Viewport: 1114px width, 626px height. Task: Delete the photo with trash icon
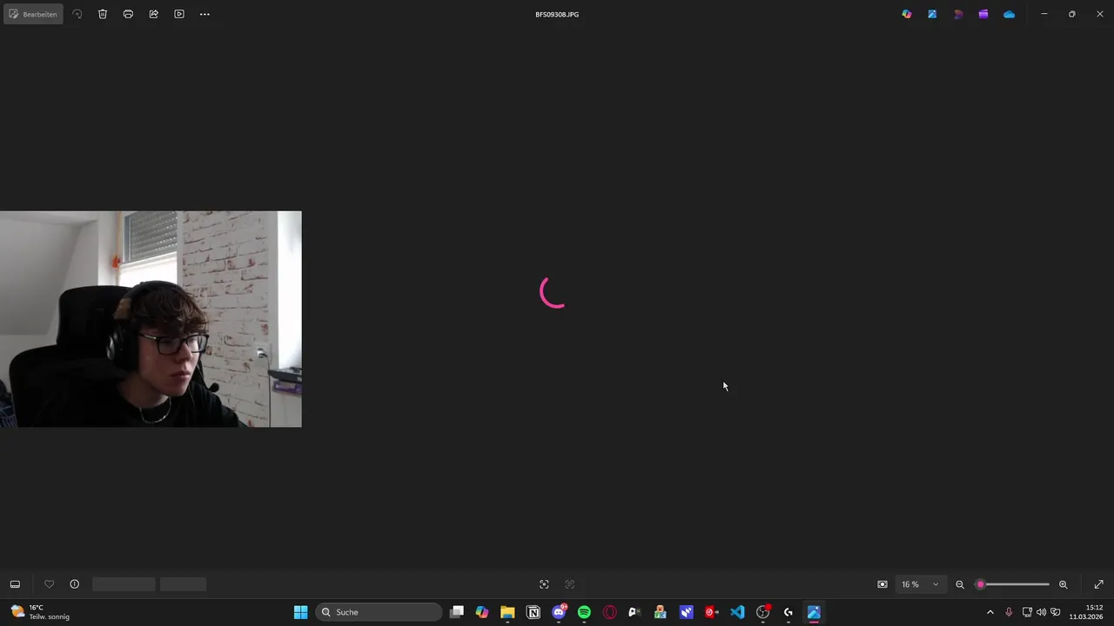tap(103, 14)
